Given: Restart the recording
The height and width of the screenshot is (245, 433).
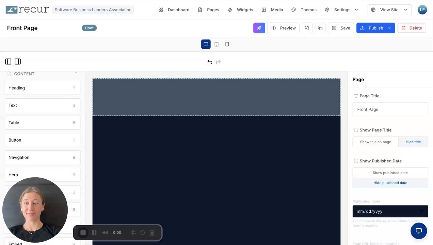Looking at the screenshot, I should 143,233.
